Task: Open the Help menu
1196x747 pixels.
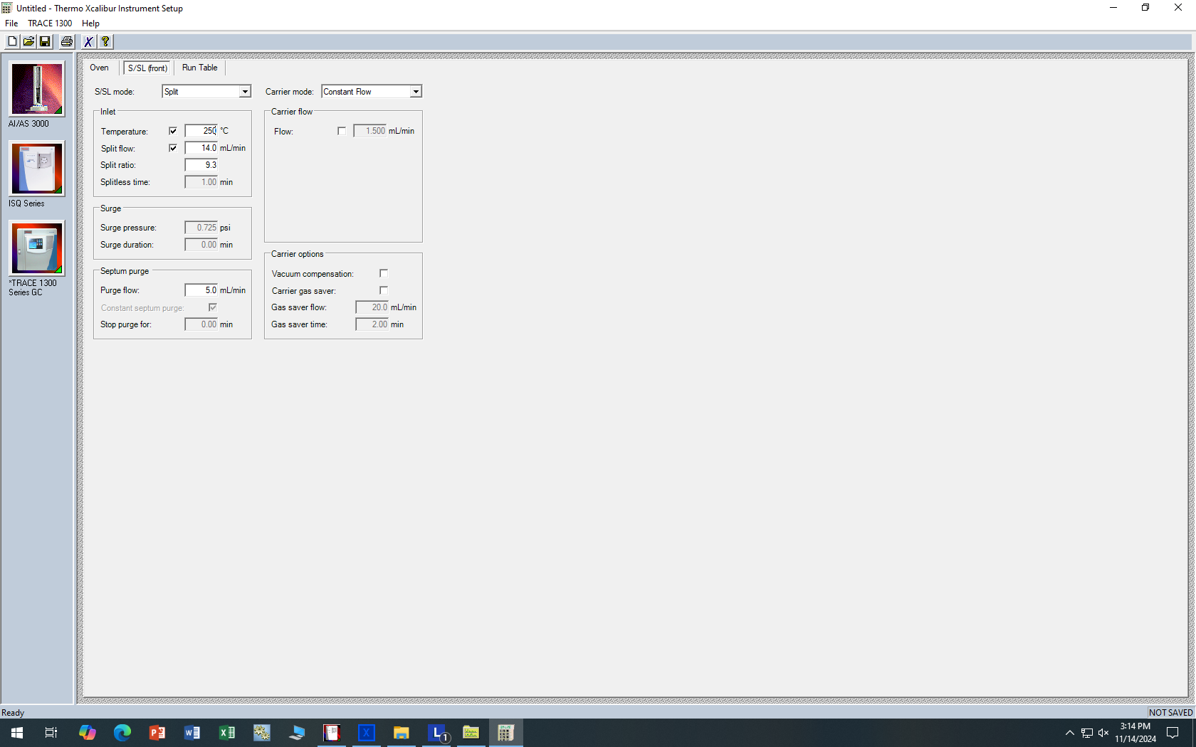Action: [90, 23]
